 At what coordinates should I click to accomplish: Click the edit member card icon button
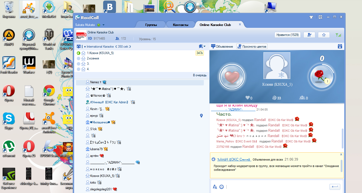click(x=309, y=35)
